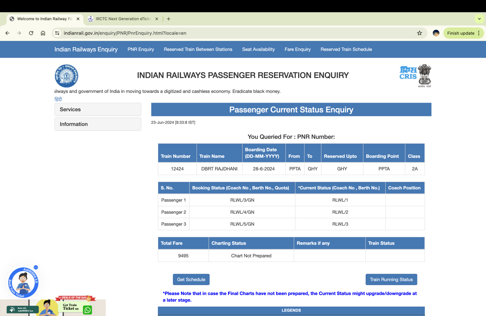Open Reserved Train Schedule
The width and height of the screenshot is (486, 316).
click(x=346, y=49)
